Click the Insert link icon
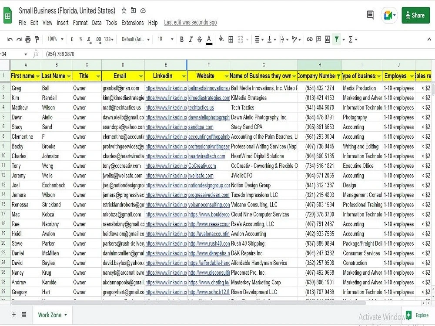This screenshot has height=326, width=435. pyautogui.click(x=310, y=40)
